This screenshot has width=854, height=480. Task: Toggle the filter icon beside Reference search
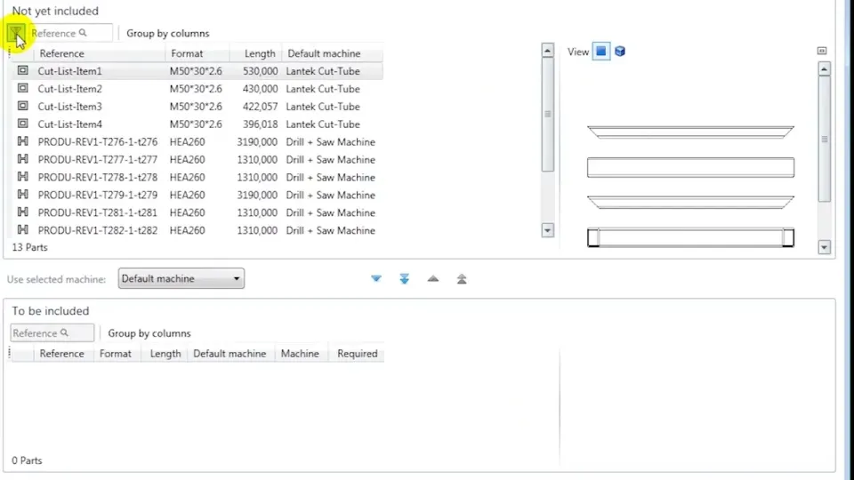coord(16,33)
